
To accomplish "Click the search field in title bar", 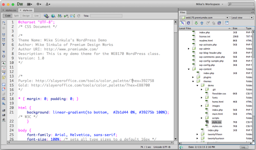I will coord(241,4).
